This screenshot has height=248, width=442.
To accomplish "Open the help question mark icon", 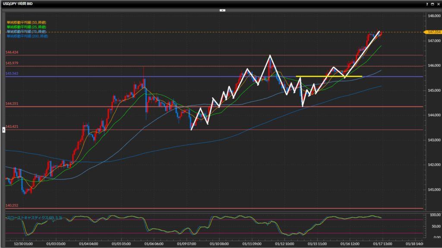I will pyautogui.click(x=427, y=3).
